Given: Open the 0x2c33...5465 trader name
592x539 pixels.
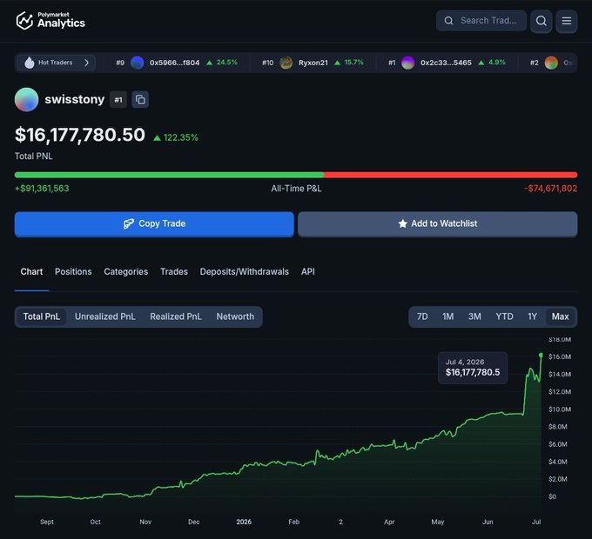Looking at the screenshot, I should (446, 63).
